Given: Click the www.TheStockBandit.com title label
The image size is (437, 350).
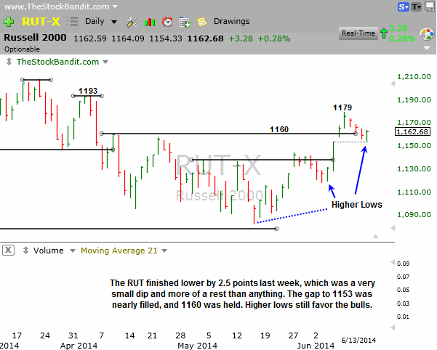Looking at the screenshot, I should click(57, 7).
